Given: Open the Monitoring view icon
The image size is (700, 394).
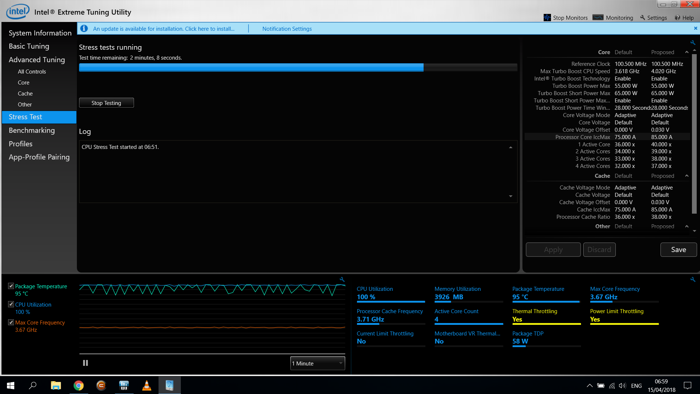Looking at the screenshot, I should 598,18.
